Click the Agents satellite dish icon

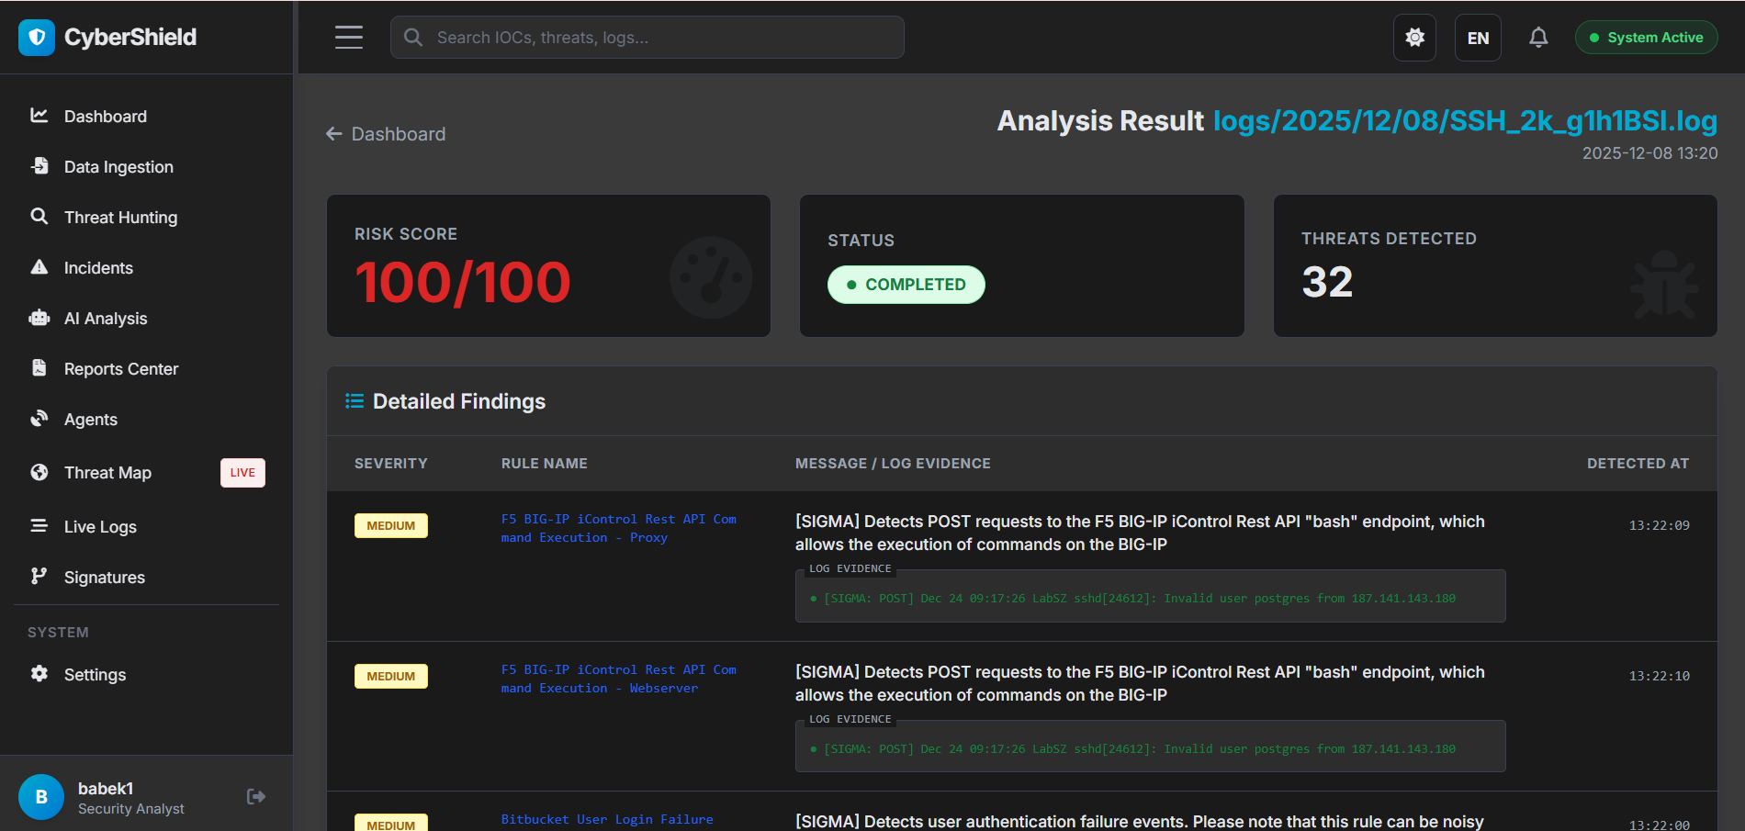click(39, 419)
